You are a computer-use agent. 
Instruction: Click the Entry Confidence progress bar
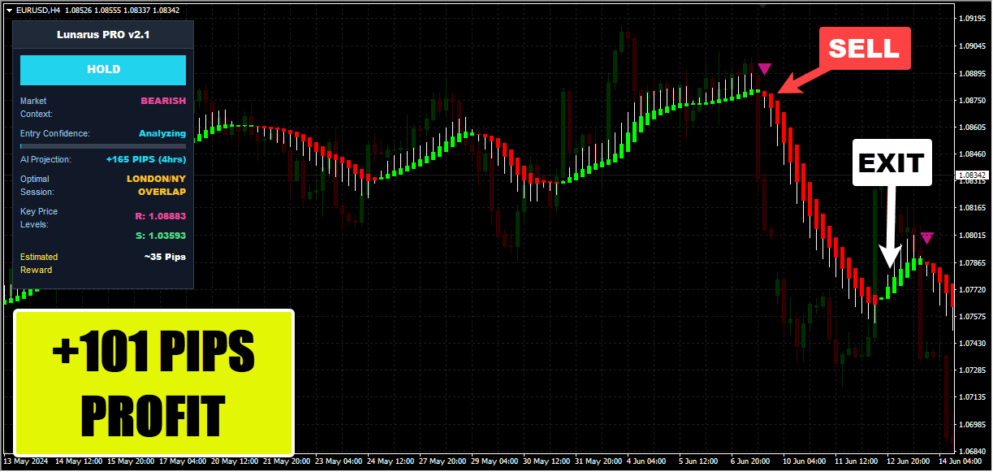tap(103, 146)
